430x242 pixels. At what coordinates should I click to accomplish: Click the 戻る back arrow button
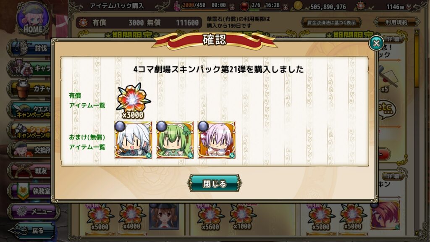(x=31, y=231)
